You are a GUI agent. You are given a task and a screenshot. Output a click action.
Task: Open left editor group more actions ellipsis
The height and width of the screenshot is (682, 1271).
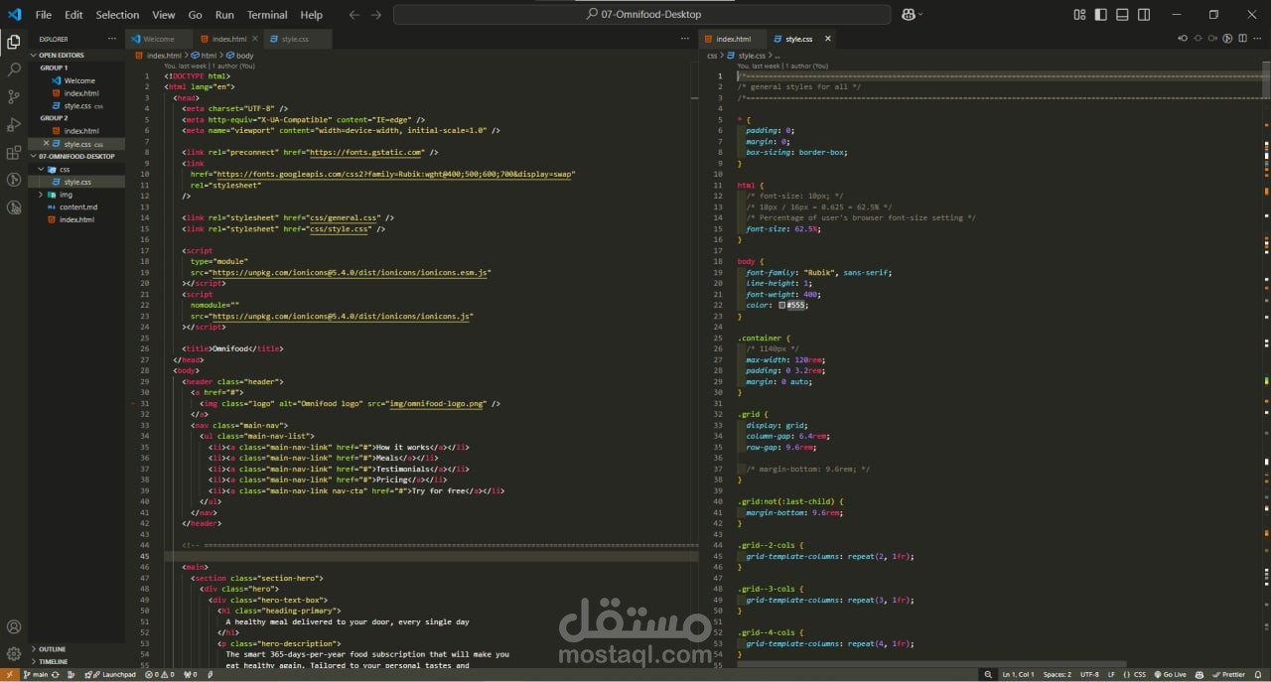click(684, 39)
